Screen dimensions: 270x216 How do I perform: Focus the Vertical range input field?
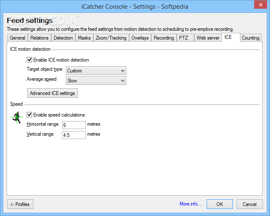pos(74,135)
